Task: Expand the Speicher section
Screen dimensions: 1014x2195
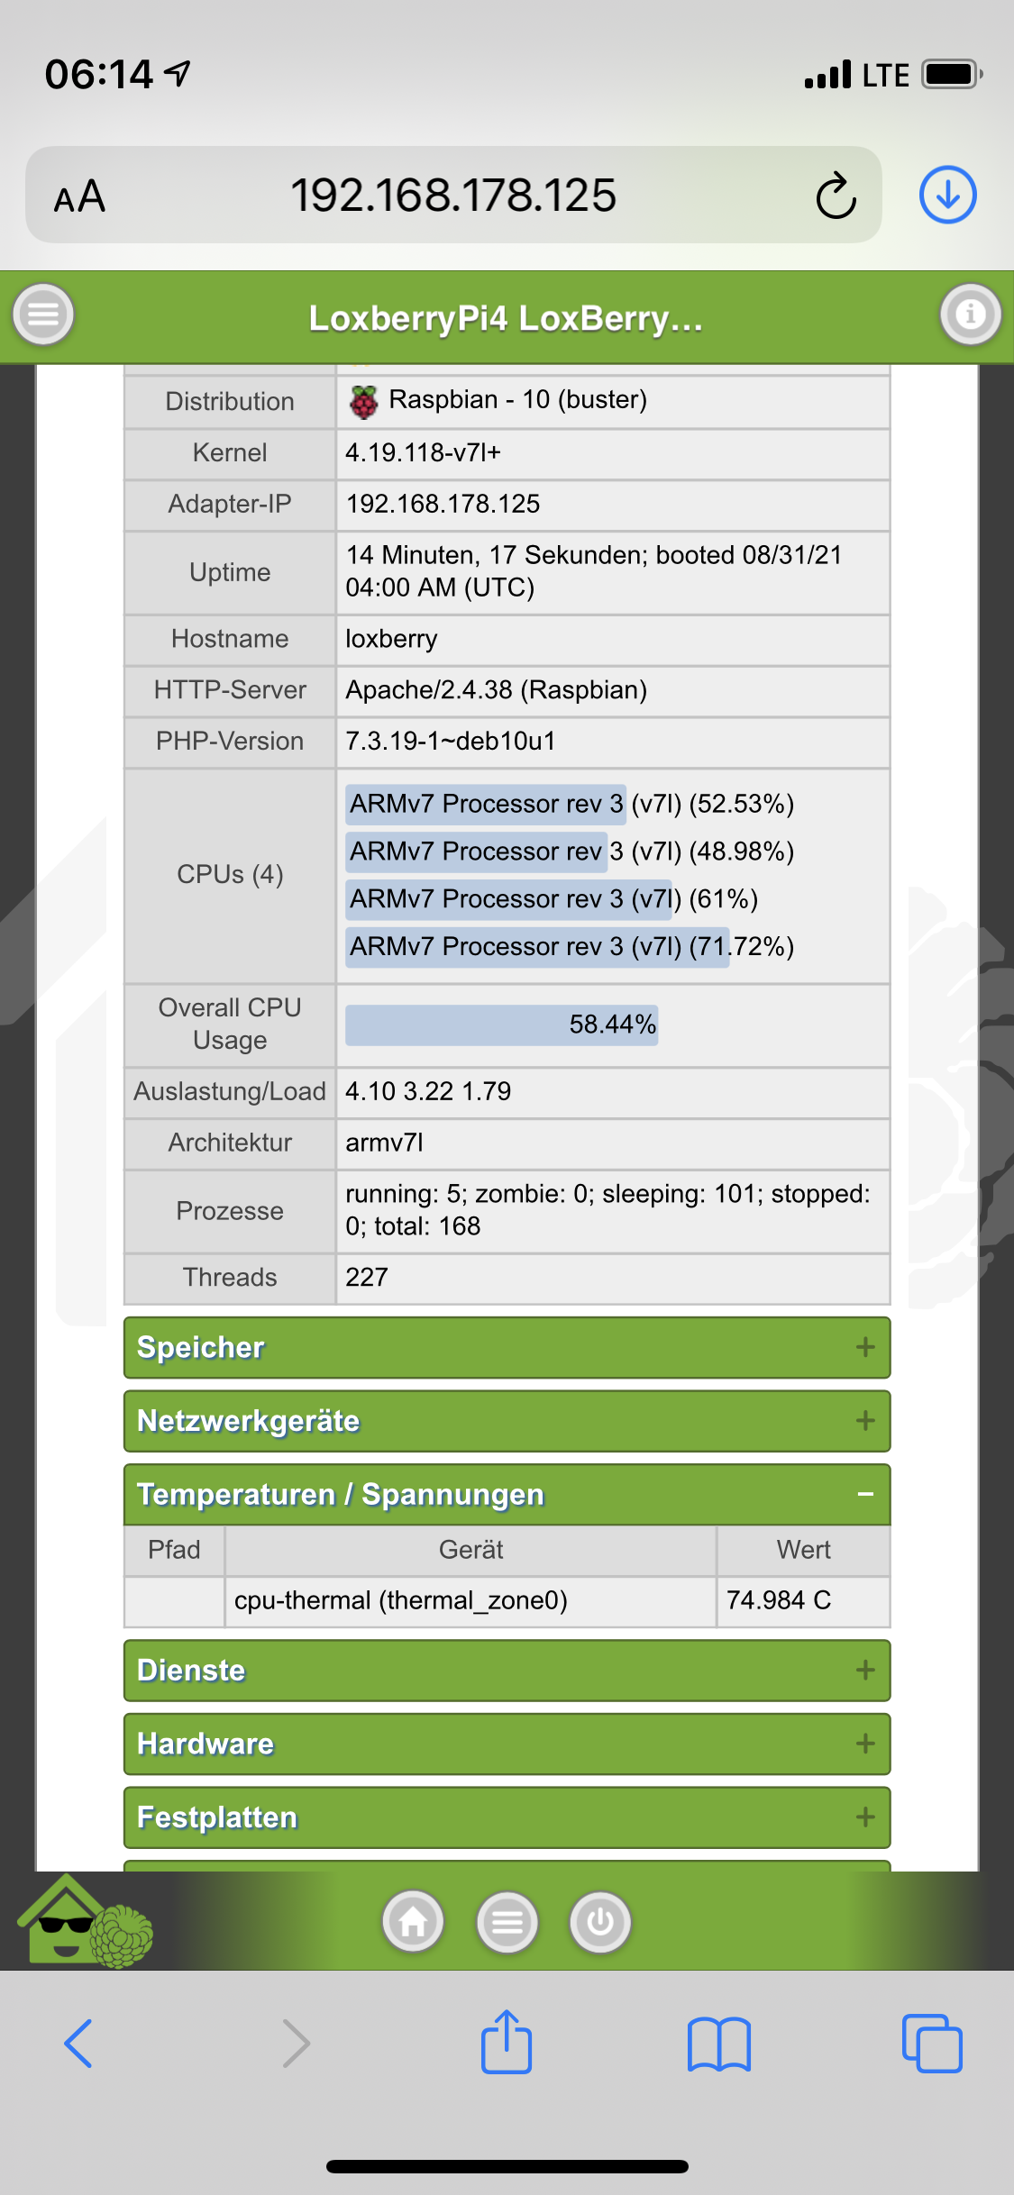Action: click(507, 1347)
